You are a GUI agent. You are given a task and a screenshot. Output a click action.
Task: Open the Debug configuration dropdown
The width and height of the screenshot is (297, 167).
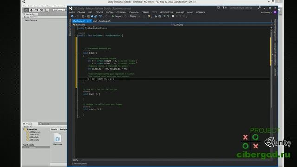(135, 16)
